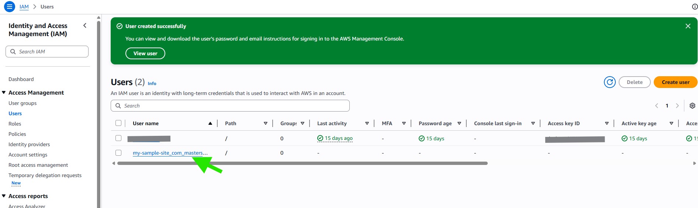698x208 pixels.
Task: Go to previous page chevron in pagination
Action: point(657,106)
